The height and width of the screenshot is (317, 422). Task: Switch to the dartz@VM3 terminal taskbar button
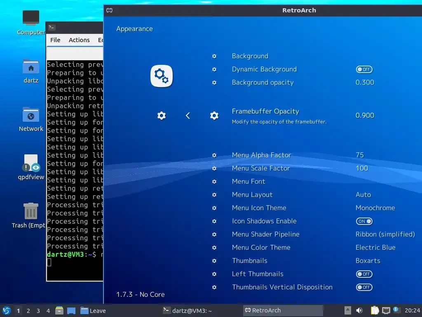point(188,310)
